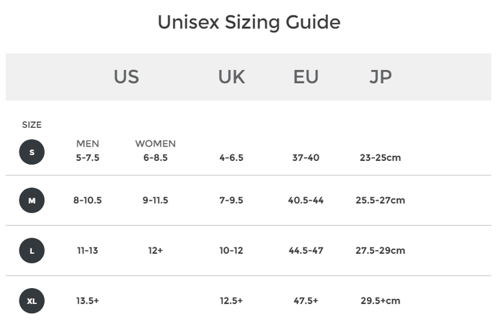
Task: Click the SIZE label above the badges
Action: coord(32,125)
